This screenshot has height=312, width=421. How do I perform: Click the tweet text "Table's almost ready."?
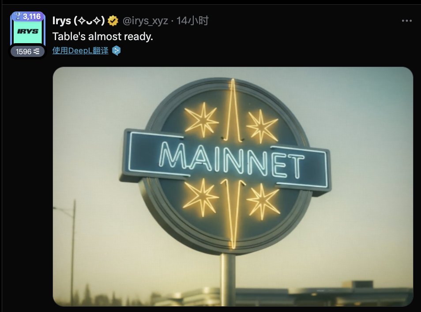coord(102,37)
